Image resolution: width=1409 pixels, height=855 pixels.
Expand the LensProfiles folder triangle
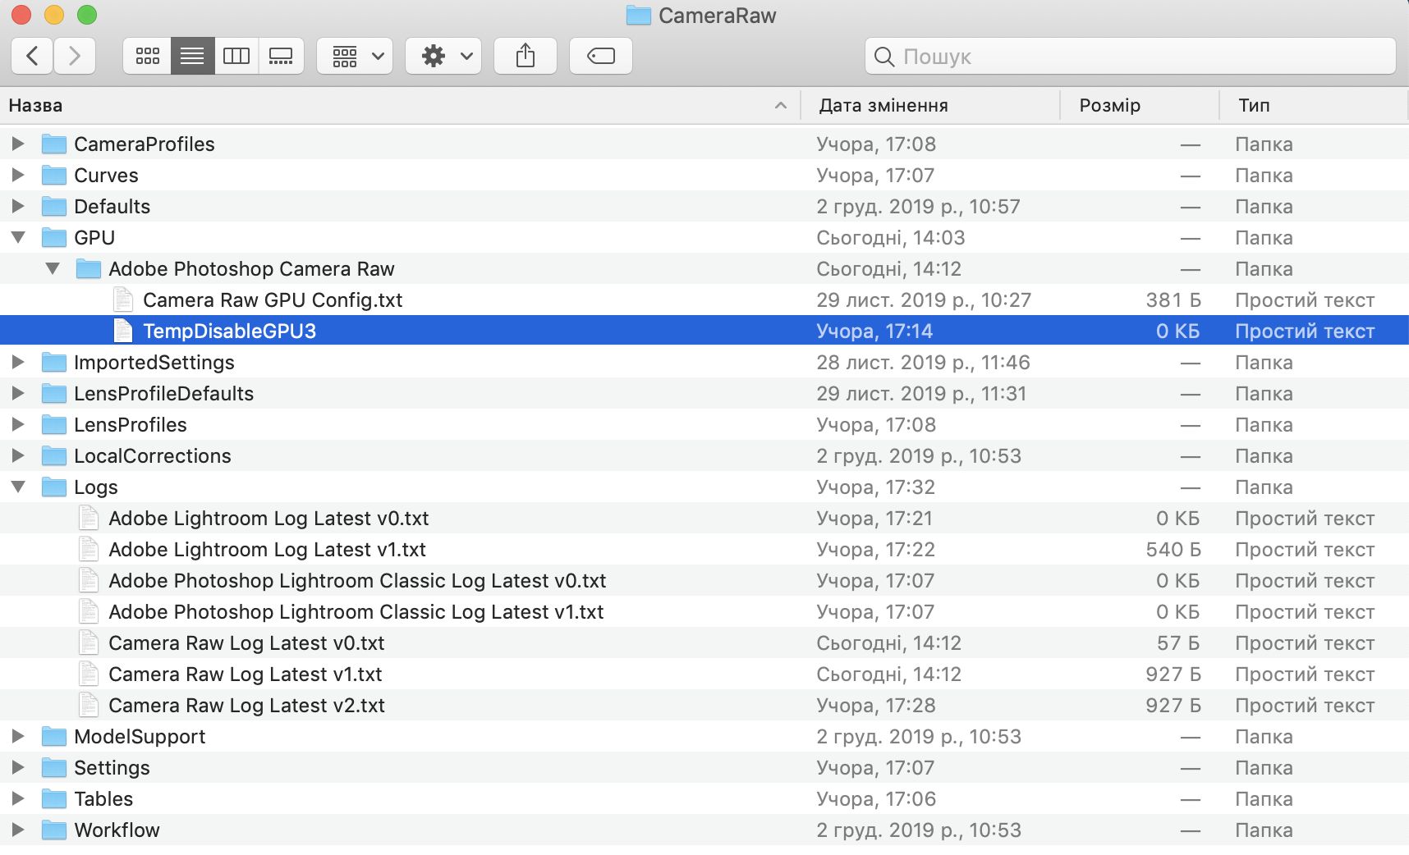pyautogui.click(x=18, y=424)
